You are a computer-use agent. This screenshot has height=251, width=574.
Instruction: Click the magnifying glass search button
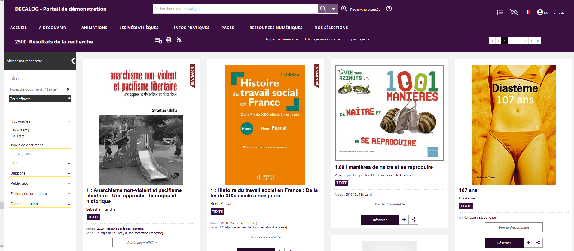[x=323, y=9]
